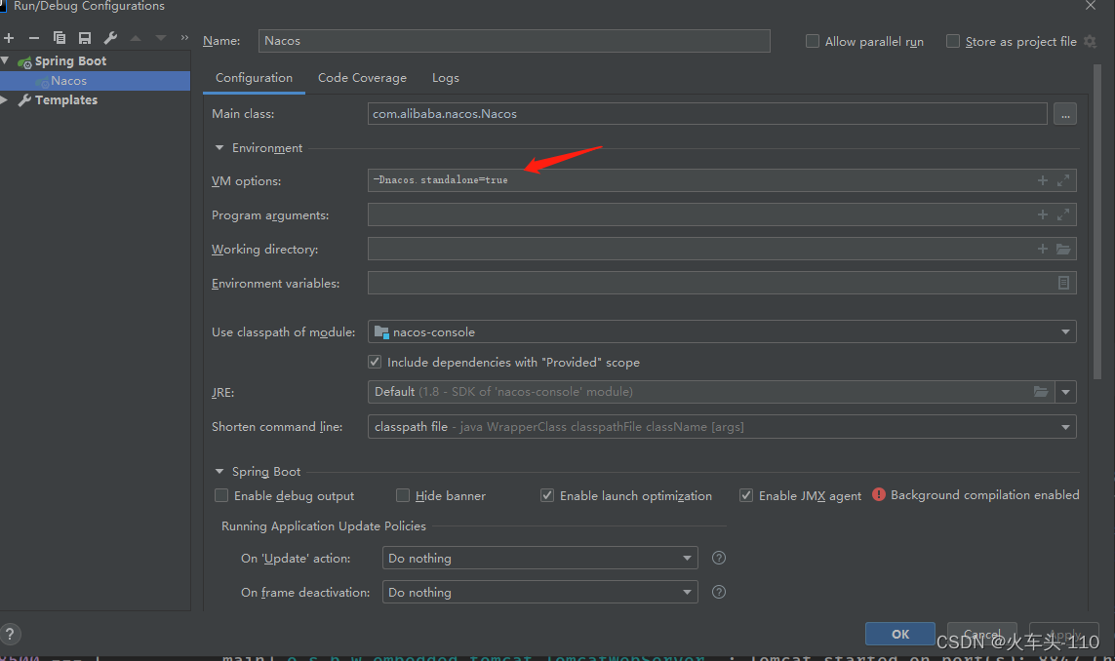Screen dimensions: 1115x661
Task: Show more toolbar actions chevron
Action: click(185, 38)
